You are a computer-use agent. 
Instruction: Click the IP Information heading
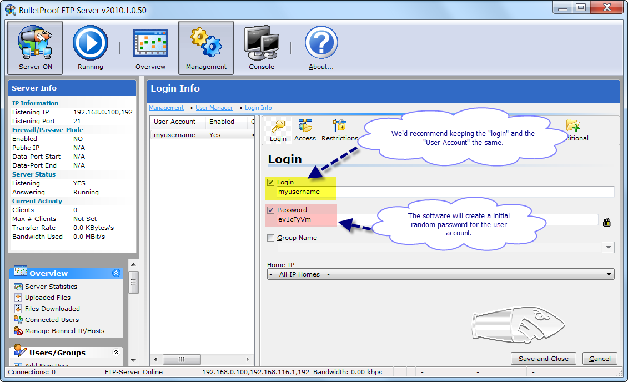(x=35, y=103)
